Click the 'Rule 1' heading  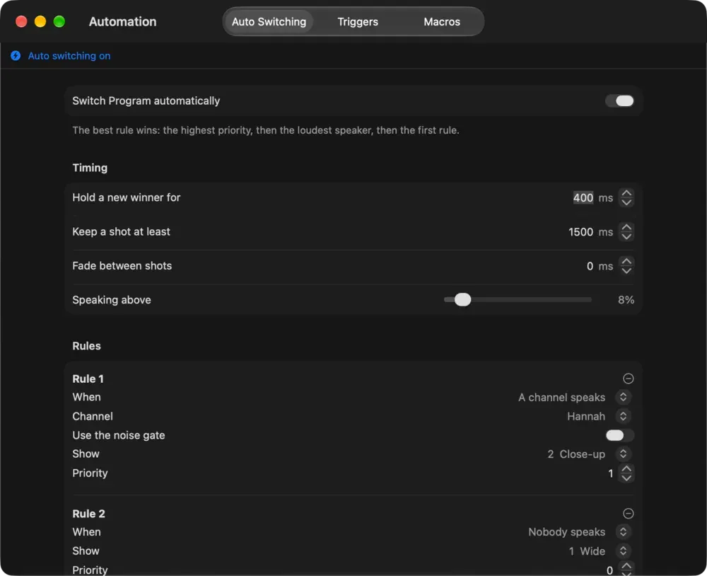tap(88, 379)
